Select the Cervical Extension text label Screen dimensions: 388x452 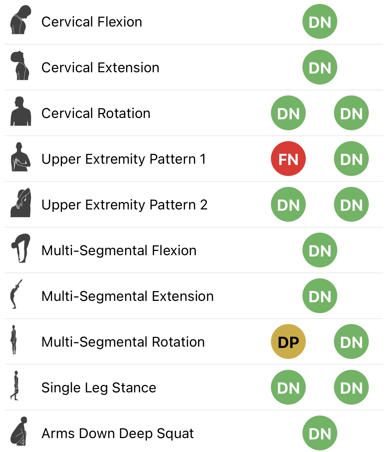coord(100,68)
